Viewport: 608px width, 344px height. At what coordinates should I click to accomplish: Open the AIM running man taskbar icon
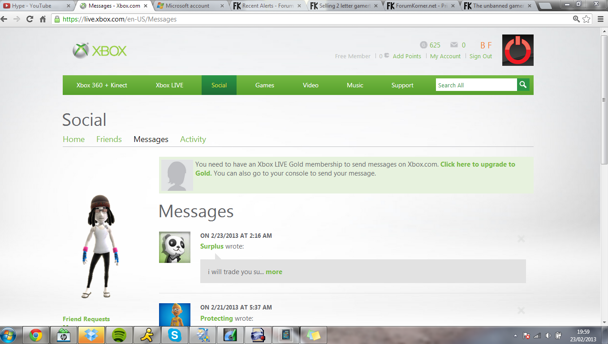click(147, 335)
